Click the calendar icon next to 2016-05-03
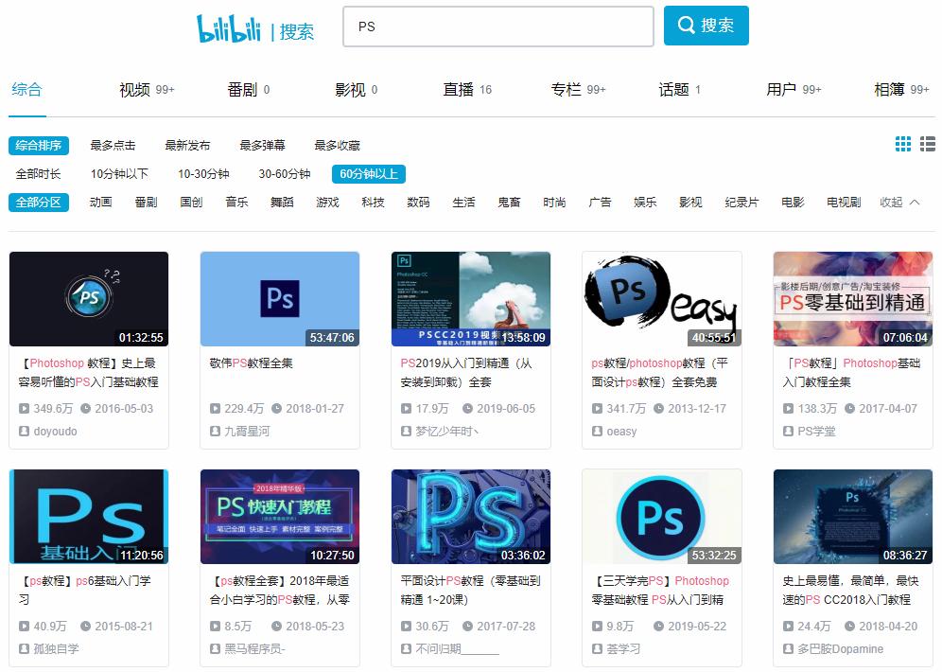 point(85,408)
